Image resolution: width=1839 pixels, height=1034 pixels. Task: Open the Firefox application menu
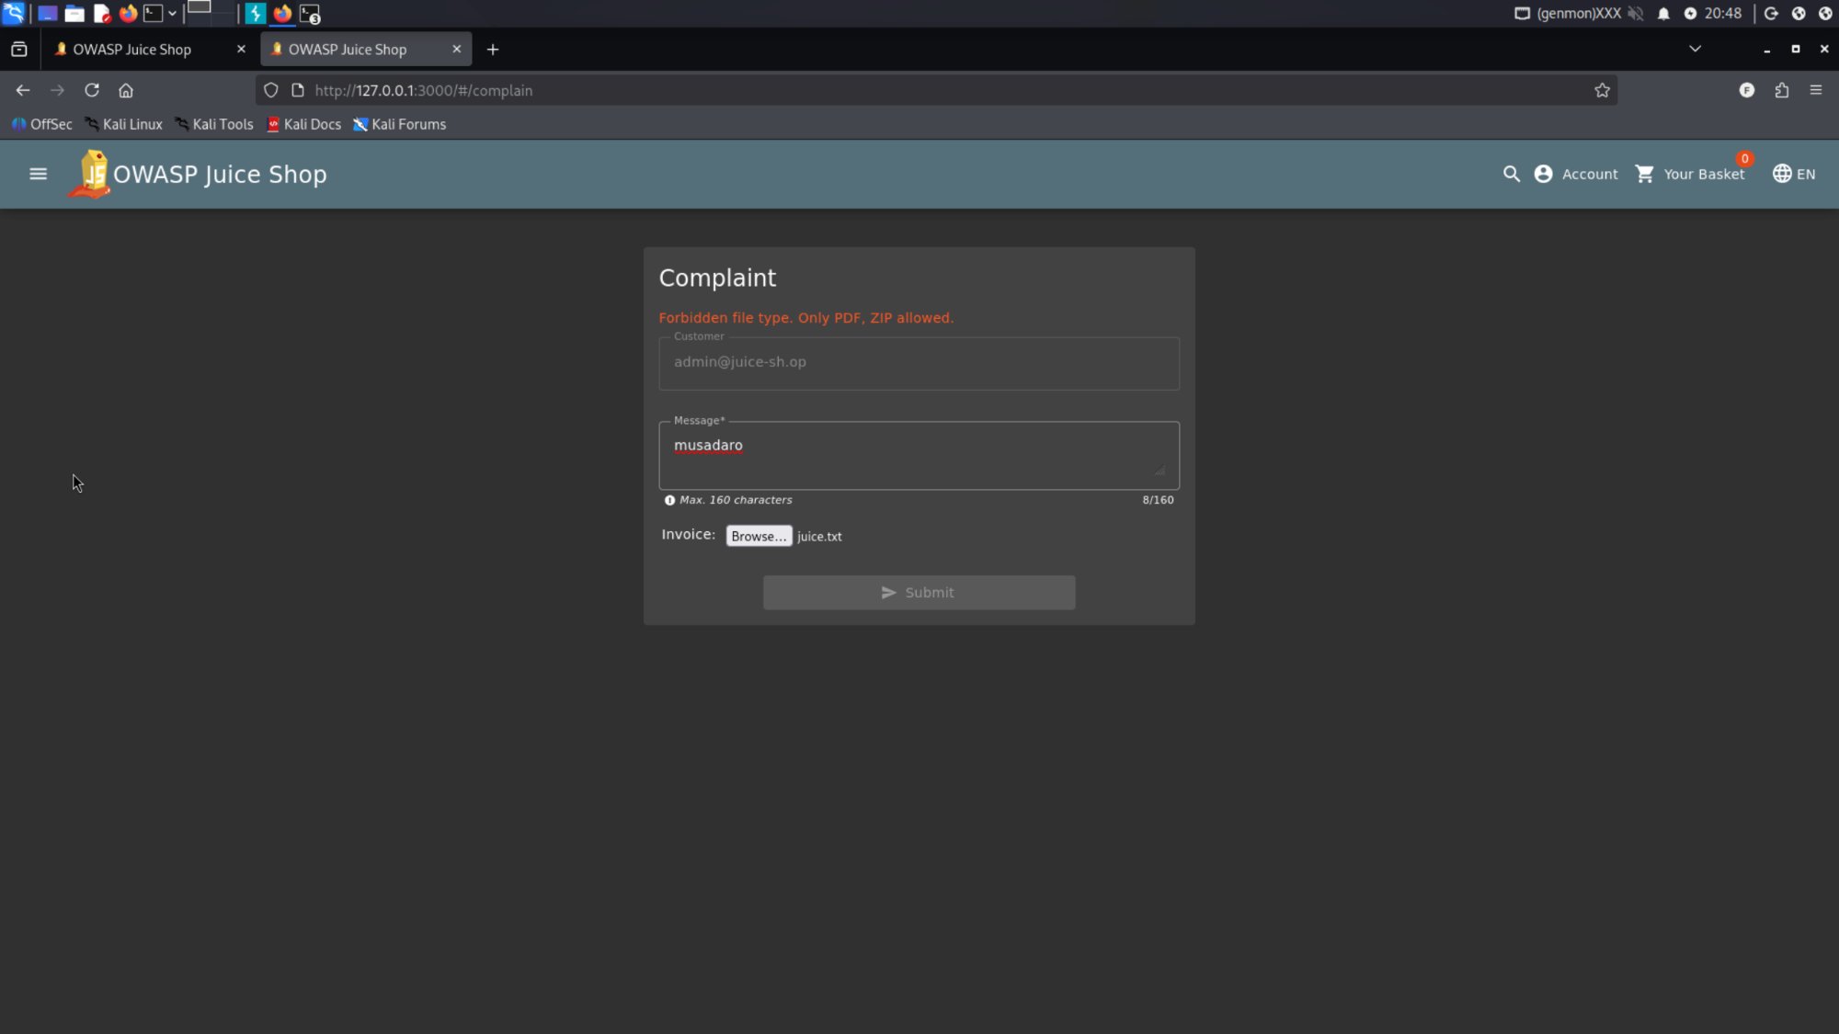coord(1815,90)
